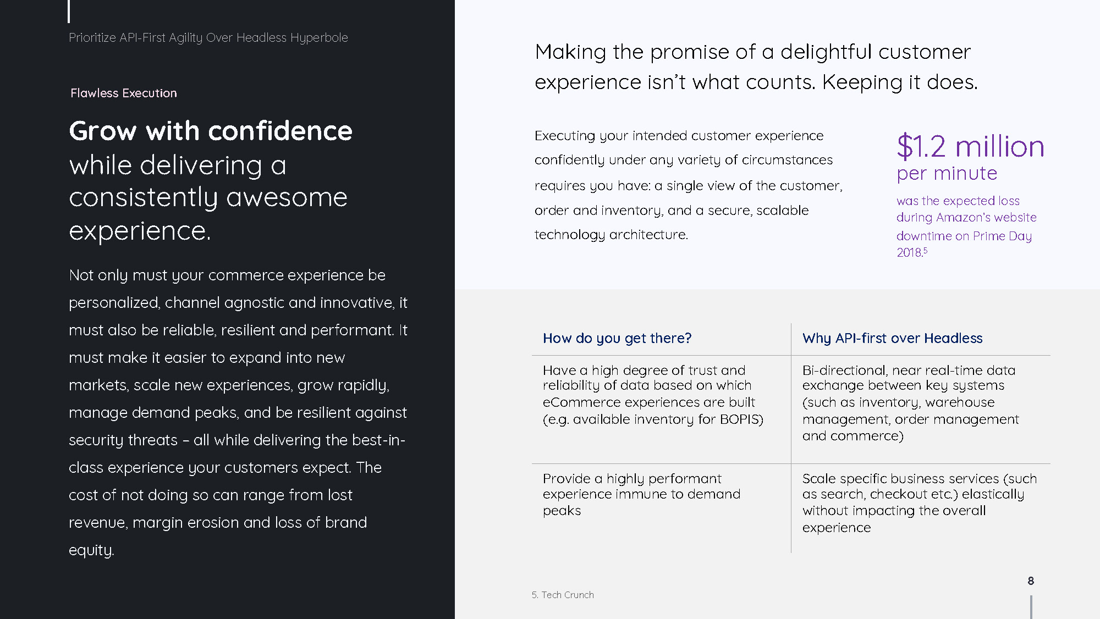Click the 'Why API-first over Headless' column header
Viewport: 1100px width, 619px height.
(x=892, y=338)
